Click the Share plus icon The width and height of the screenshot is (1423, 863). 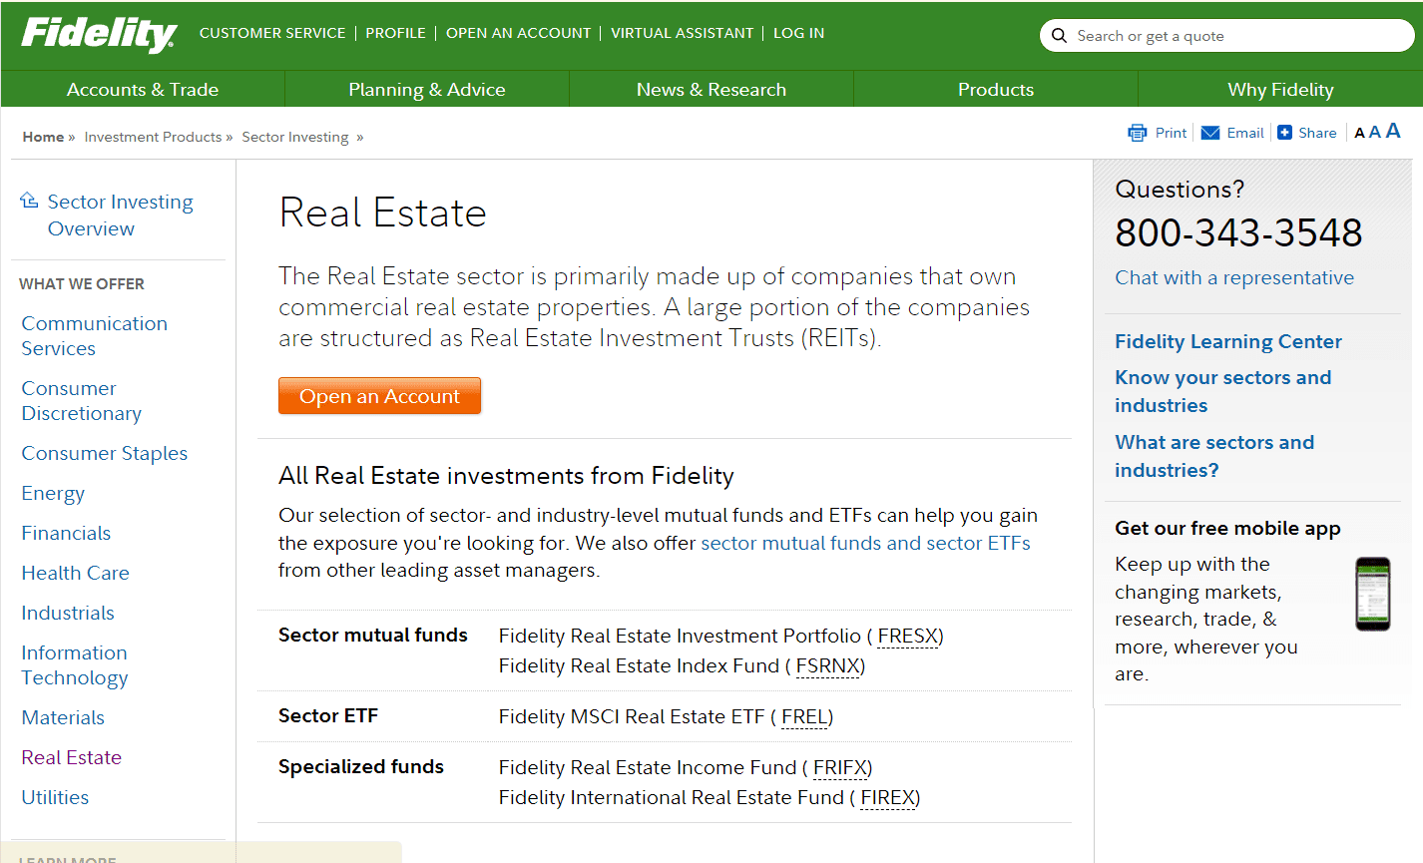pyautogui.click(x=1284, y=133)
